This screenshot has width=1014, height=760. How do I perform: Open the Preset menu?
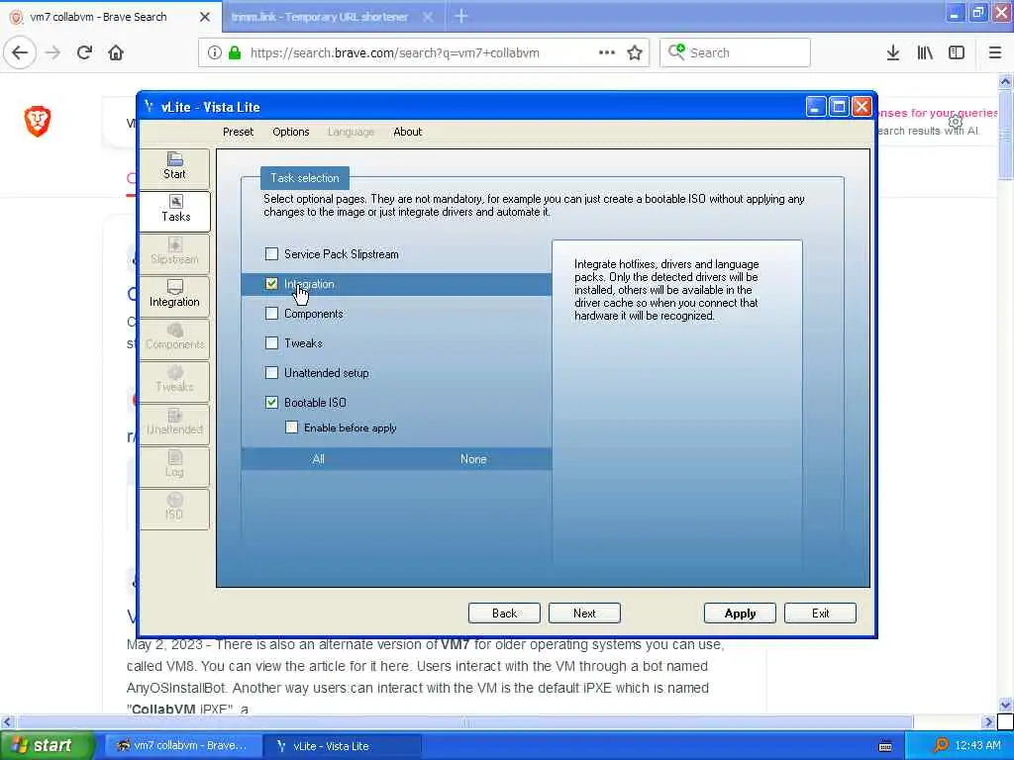pos(238,132)
